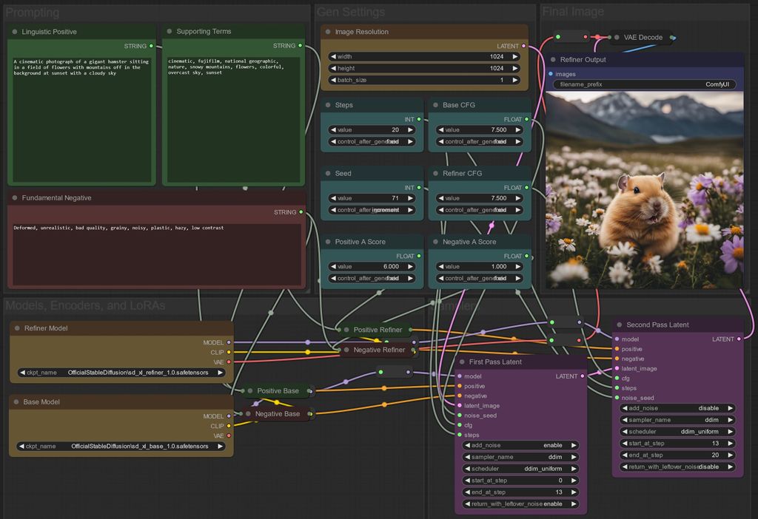
Task: Increase width using right arrow in Image Resolution
Action: (x=516, y=56)
